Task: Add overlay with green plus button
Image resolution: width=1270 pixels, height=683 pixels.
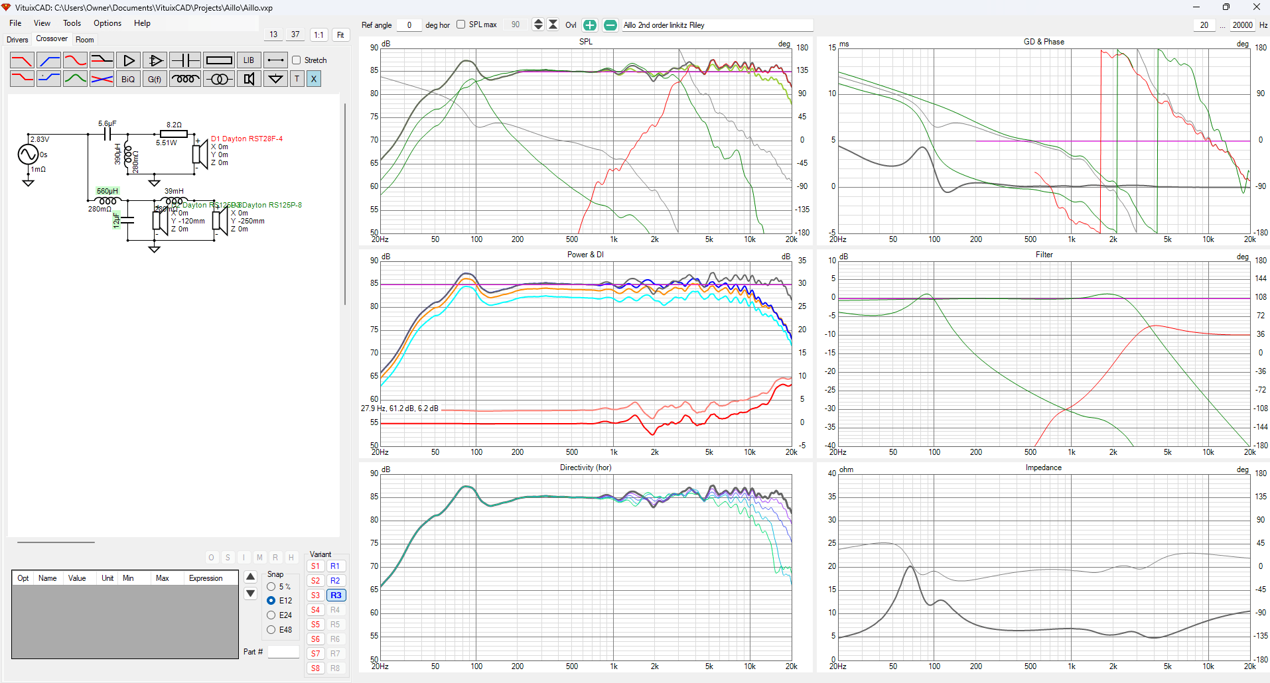Action: click(x=590, y=25)
